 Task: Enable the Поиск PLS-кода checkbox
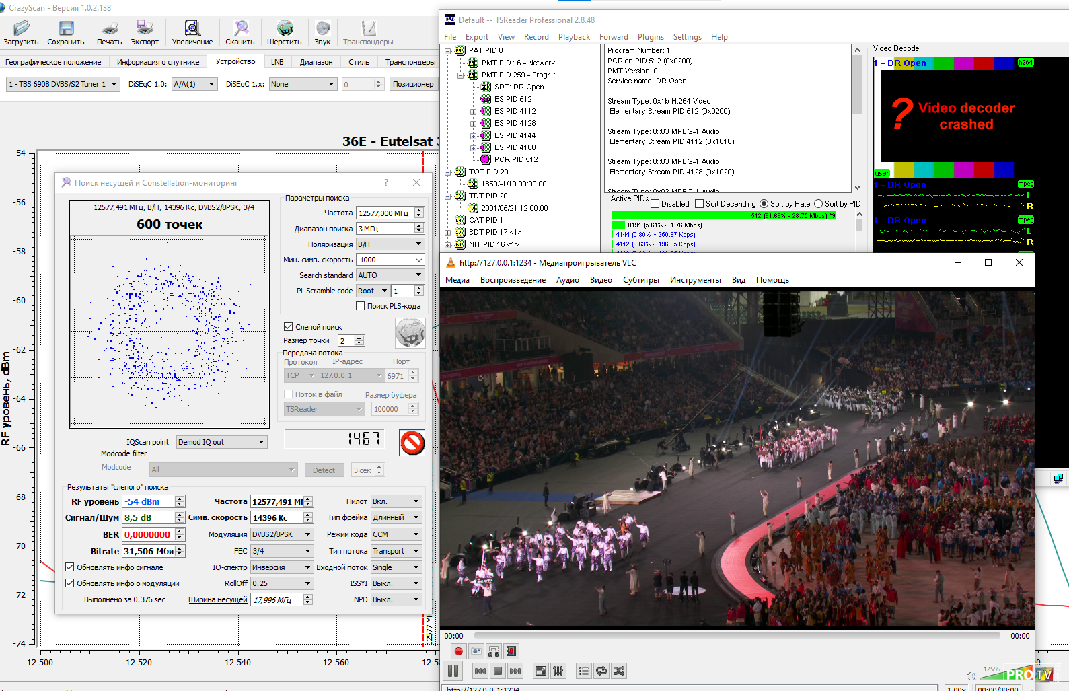(361, 306)
